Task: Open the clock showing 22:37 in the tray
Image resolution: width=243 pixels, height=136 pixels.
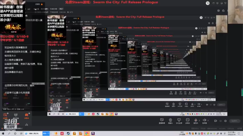Action: (x=231, y=134)
